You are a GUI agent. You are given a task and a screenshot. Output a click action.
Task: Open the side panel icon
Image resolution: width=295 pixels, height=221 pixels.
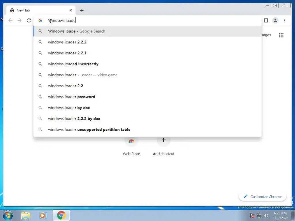tap(266, 20)
